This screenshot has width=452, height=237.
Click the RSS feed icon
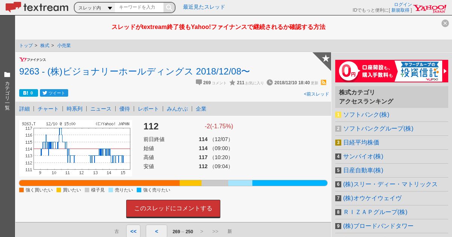point(324,82)
